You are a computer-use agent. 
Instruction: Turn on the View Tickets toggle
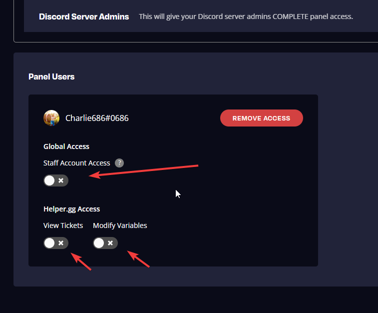pos(56,243)
